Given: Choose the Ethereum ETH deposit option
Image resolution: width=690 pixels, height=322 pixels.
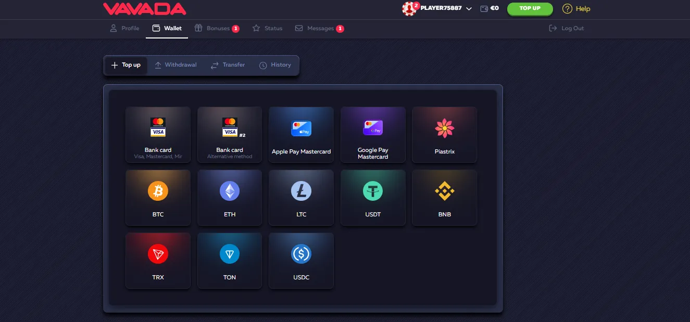Looking at the screenshot, I should (x=230, y=191).
